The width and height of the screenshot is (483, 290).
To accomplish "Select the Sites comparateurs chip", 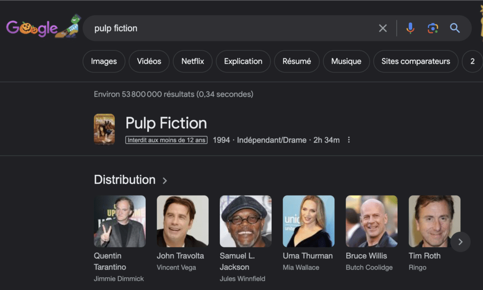I will click(416, 61).
